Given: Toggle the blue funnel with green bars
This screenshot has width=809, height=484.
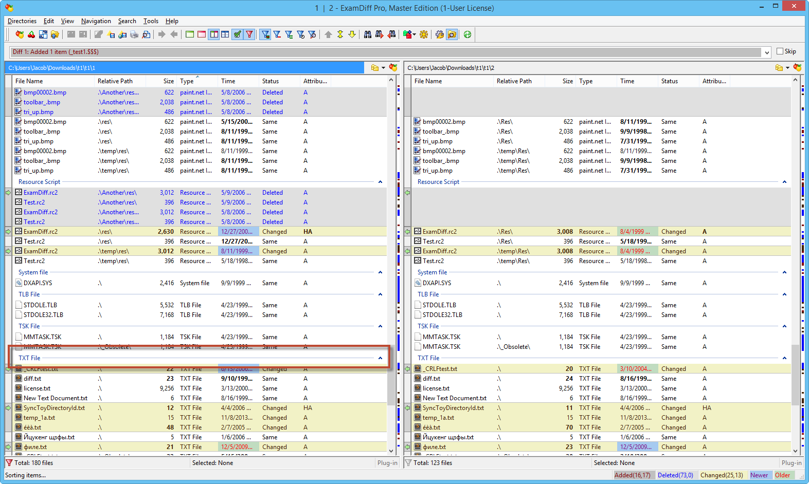Looking at the screenshot, I should [x=289, y=34].
